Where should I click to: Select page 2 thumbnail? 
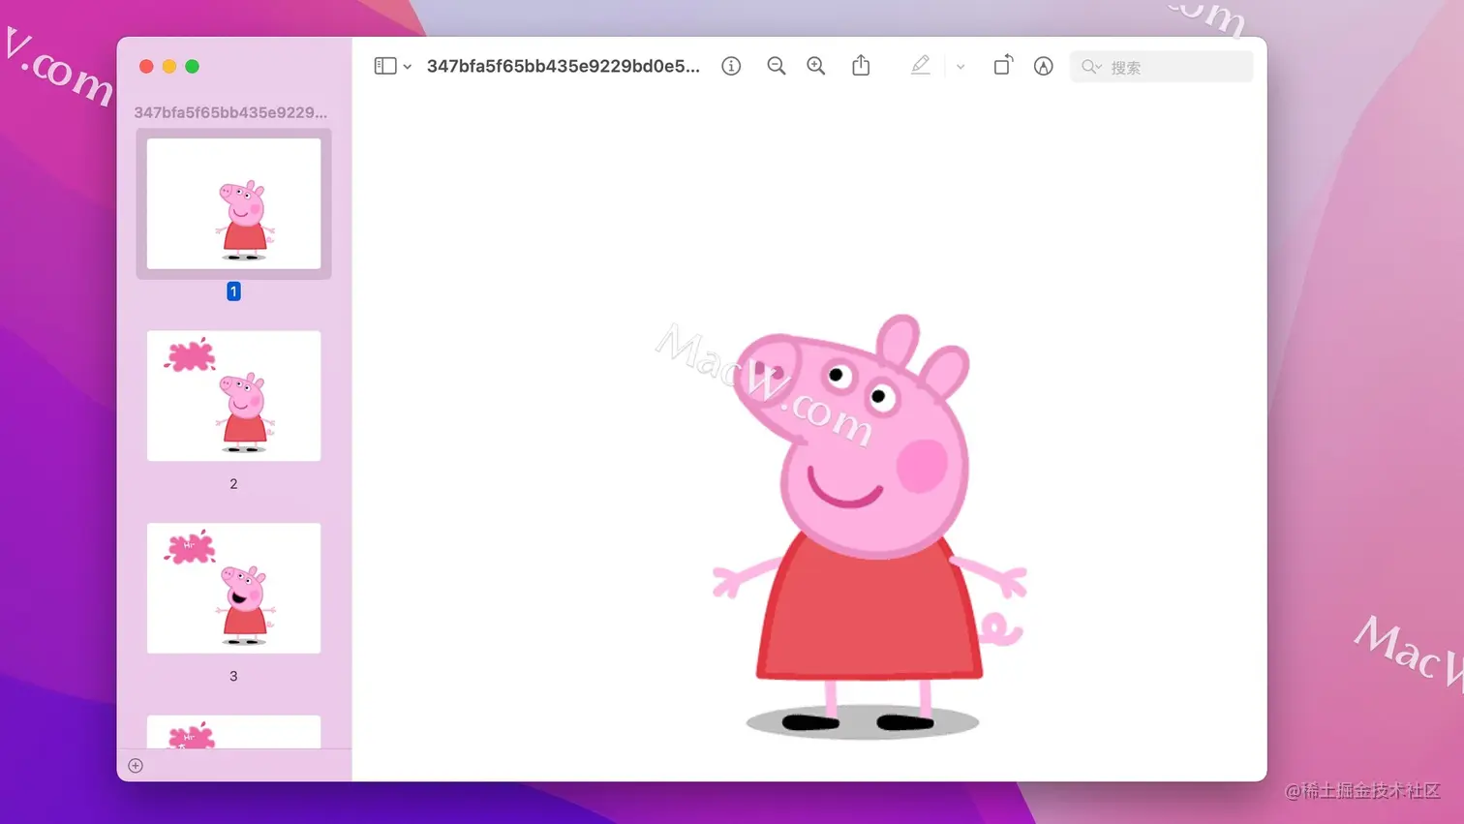click(x=233, y=396)
